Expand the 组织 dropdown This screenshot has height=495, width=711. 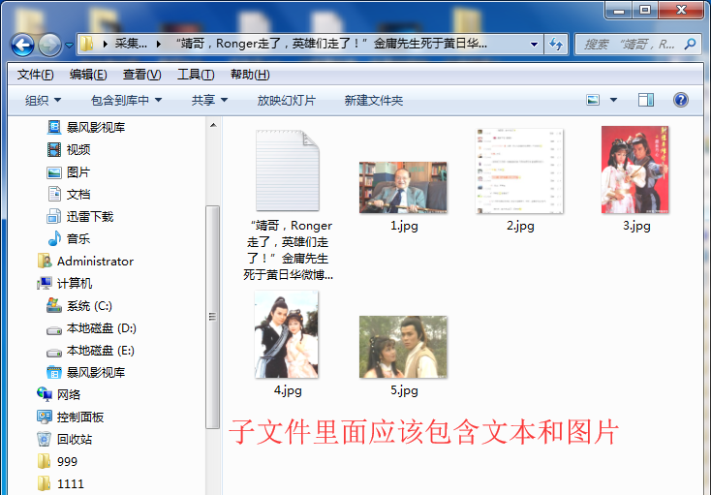point(43,100)
